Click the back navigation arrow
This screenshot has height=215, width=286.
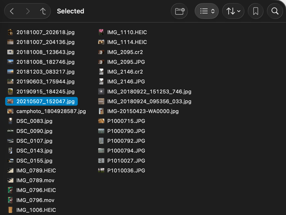pyautogui.click(x=12, y=11)
